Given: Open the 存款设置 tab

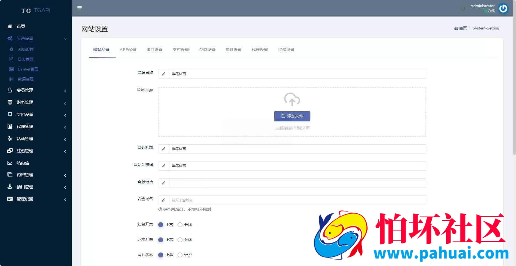Looking at the screenshot, I should 207,50.
